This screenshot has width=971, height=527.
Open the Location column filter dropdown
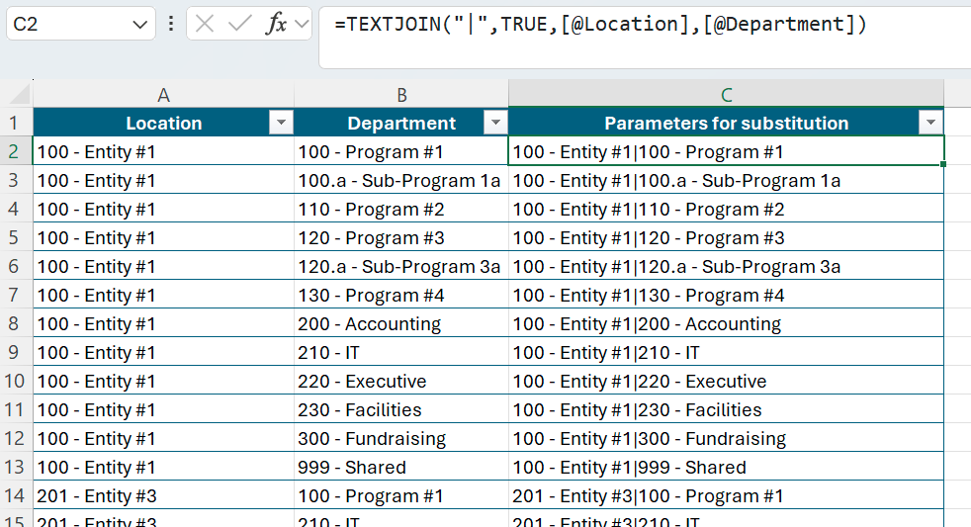click(x=281, y=123)
